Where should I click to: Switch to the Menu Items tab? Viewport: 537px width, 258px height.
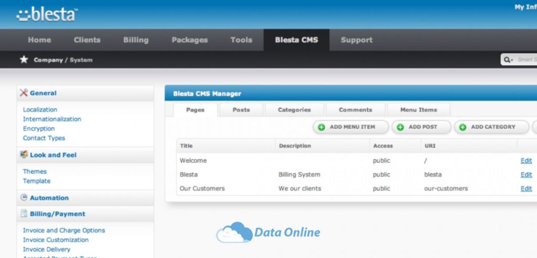(x=418, y=110)
